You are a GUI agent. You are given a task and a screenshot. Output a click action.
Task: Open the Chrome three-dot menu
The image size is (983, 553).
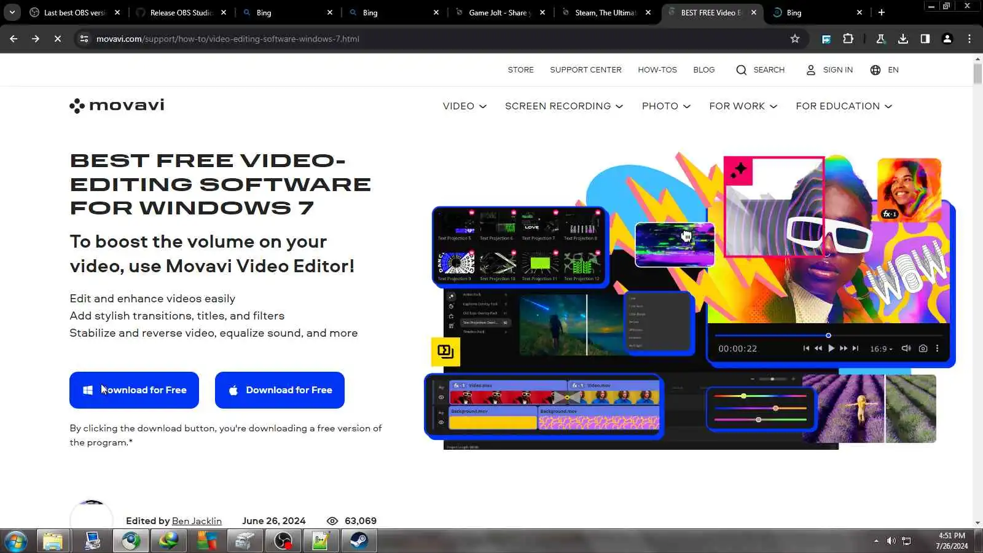coord(969,39)
